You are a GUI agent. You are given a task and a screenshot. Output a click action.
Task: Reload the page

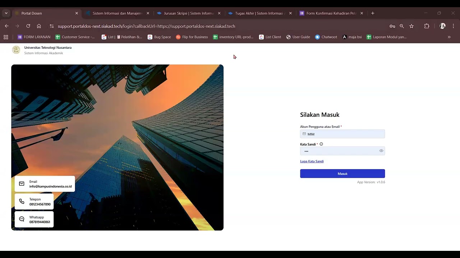(28, 26)
